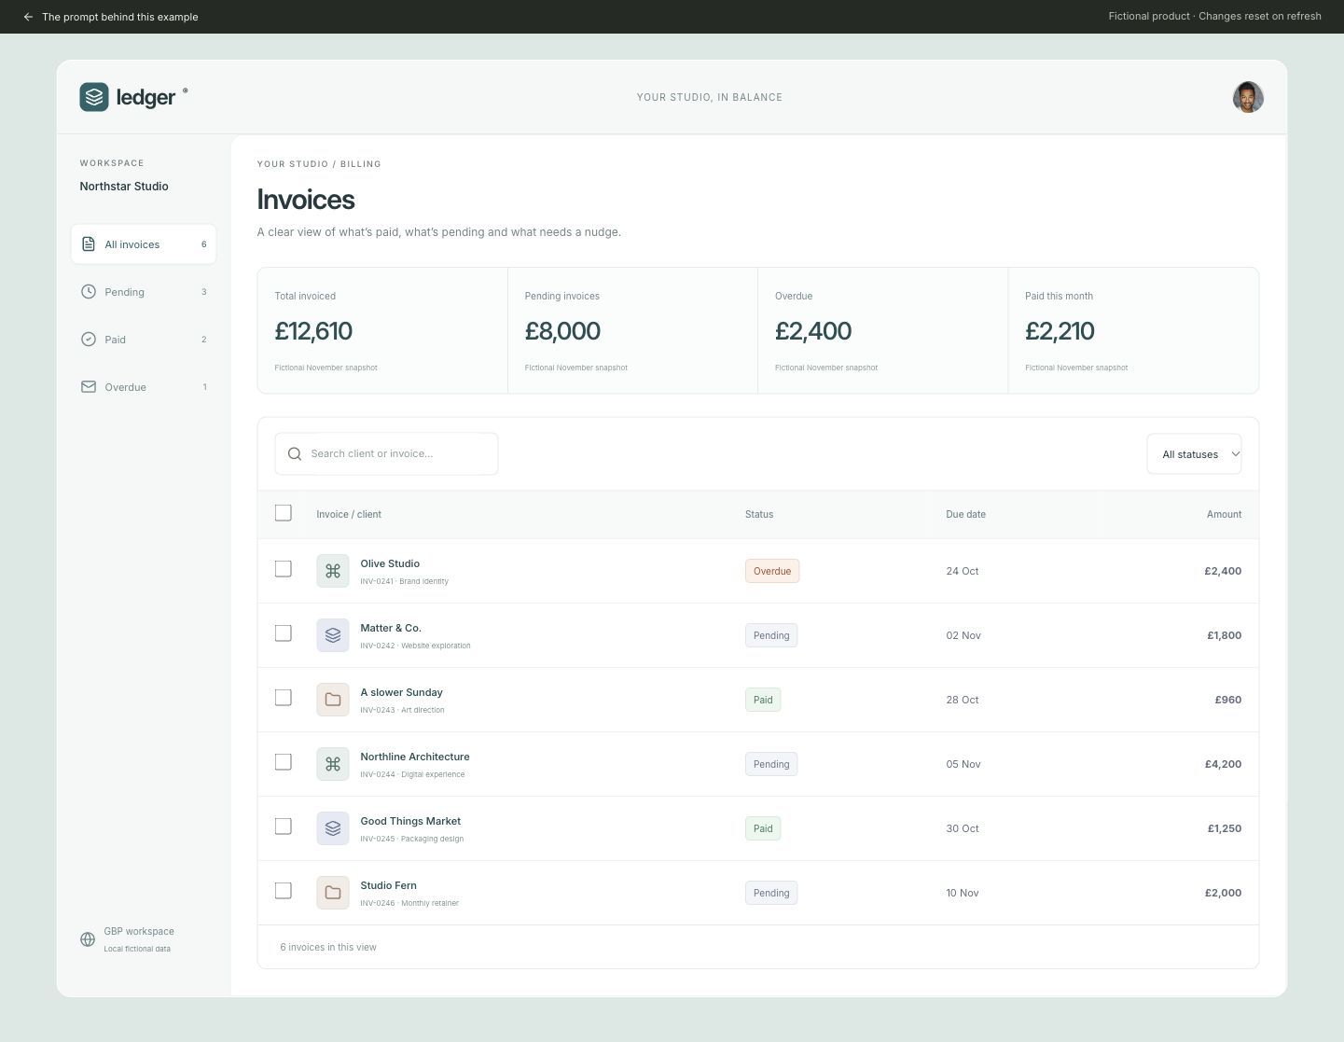Viewport: 1344px width, 1042px height.
Task: Tick the Good Things Market checkbox
Action: (x=284, y=827)
